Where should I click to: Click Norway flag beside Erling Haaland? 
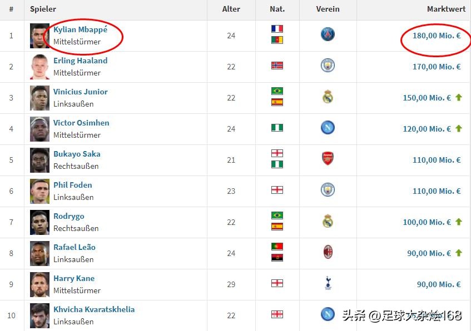tap(277, 66)
